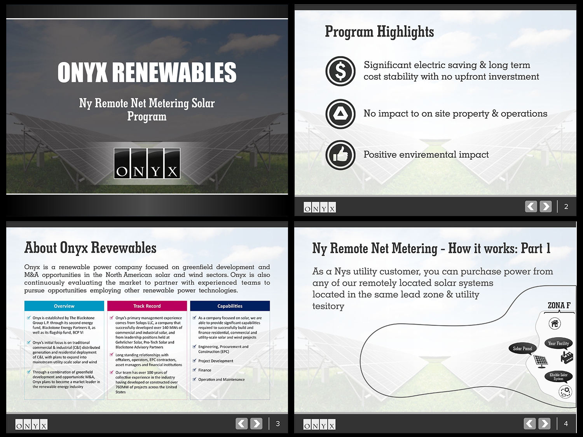
Task: Click the factory icon below Your Facility
Action: click(567, 357)
